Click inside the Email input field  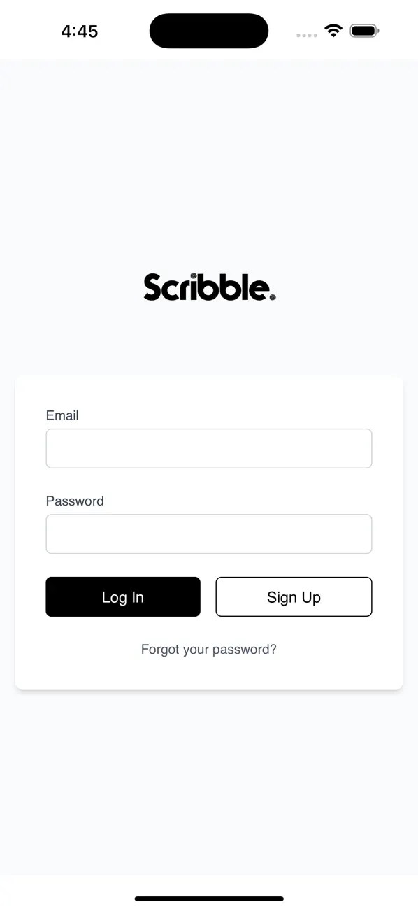(x=209, y=448)
